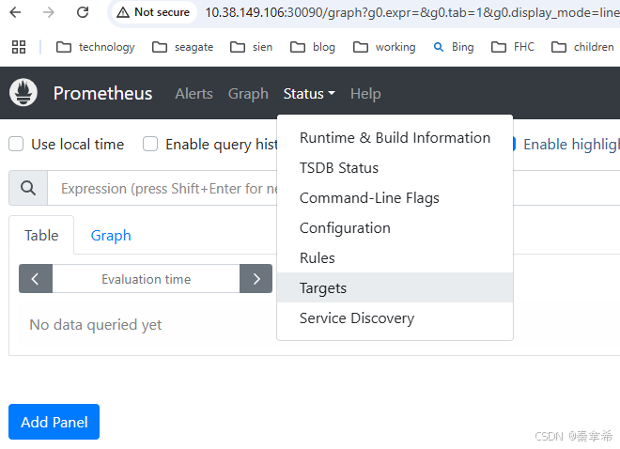Click the 'No data queried yet' message
620x449 pixels.
(95, 324)
